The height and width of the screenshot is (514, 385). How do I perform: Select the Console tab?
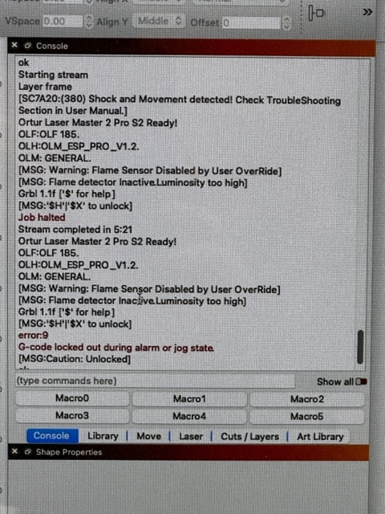coord(52,435)
